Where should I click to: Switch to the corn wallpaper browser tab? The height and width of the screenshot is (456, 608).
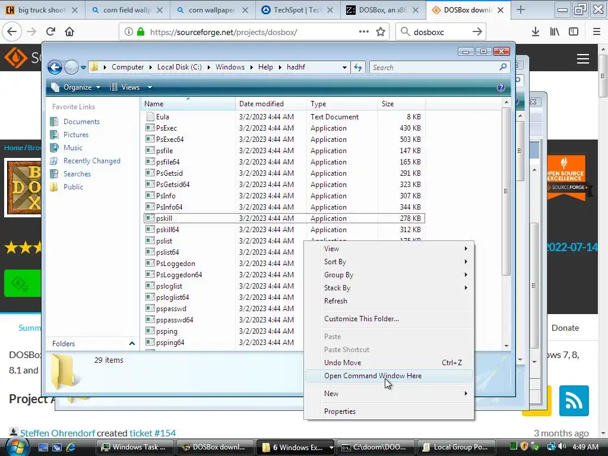(212, 10)
